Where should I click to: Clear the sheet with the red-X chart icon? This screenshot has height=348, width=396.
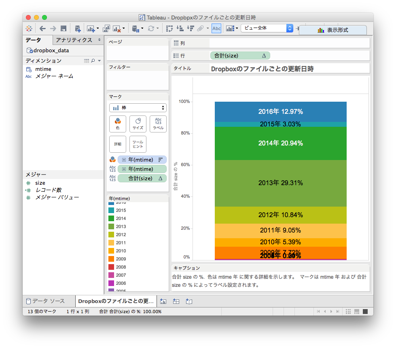(x=116, y=29)
